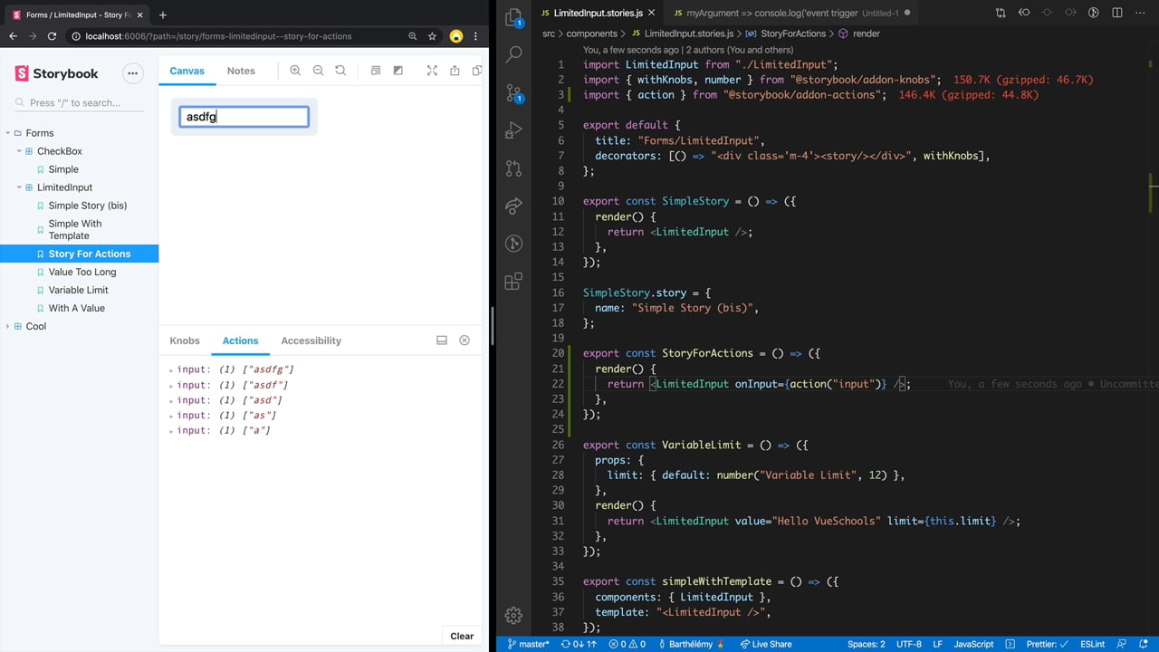The height and width of the screenshot is (652, 1159).
Task: Select the Canvas tab
Action: coord(187,71)
